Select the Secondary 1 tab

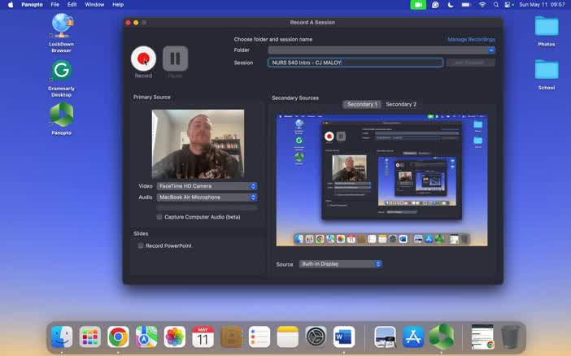pos(362,105)
